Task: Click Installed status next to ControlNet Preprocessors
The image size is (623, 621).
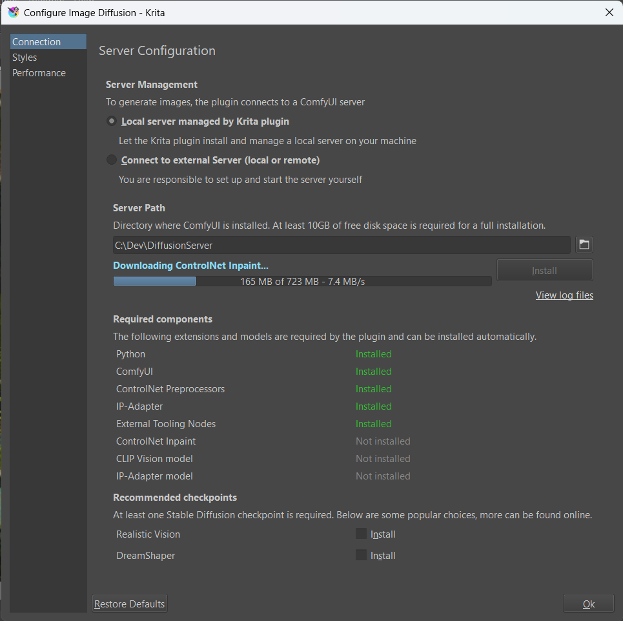Action: (374, 389)
